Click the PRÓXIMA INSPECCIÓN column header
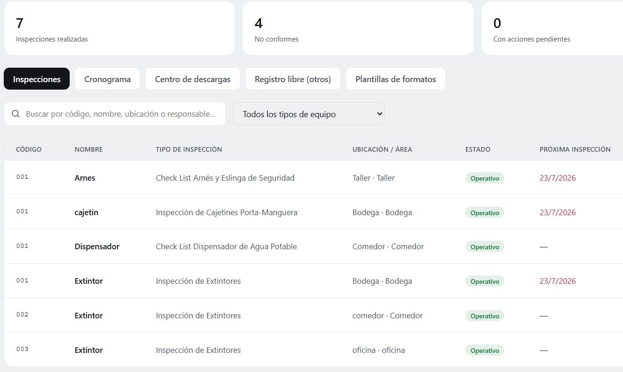 pyautogui.click(x=575, y=149)
